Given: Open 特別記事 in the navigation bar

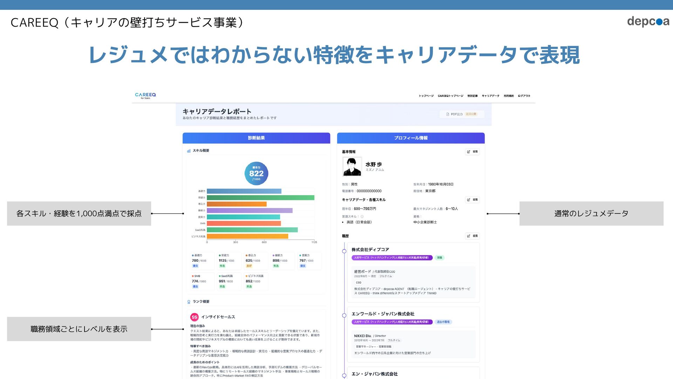Looking at the screenshot, I should (473, 96).
